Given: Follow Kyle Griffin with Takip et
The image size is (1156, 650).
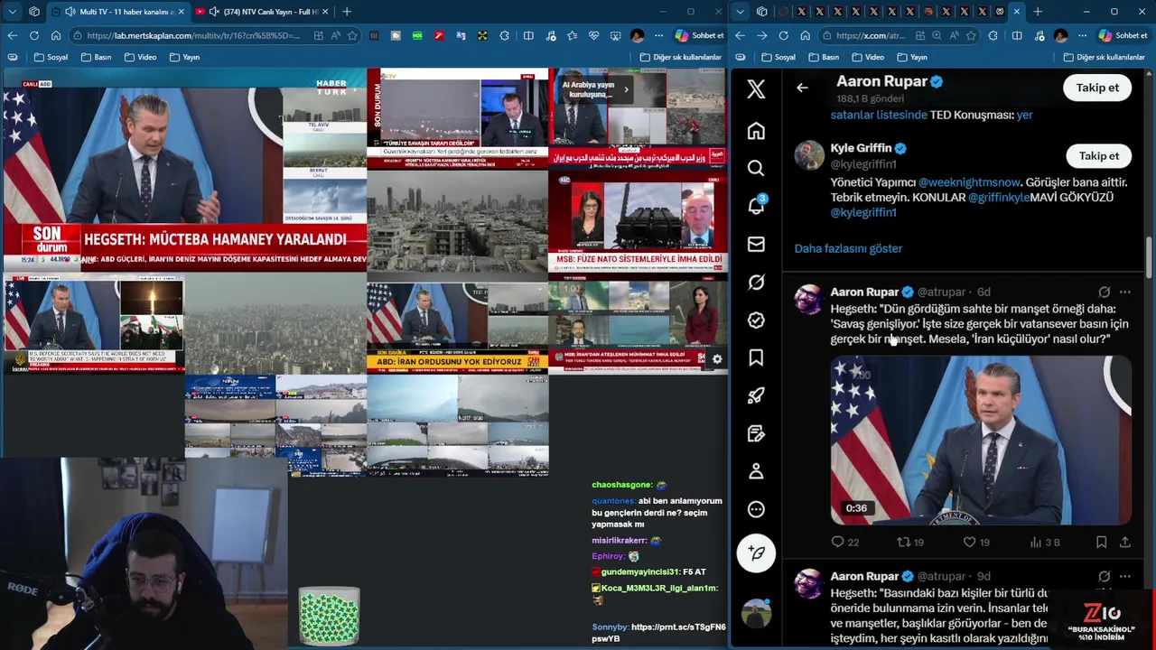Looking at the screenshot, I should (x=1099, y=156).
